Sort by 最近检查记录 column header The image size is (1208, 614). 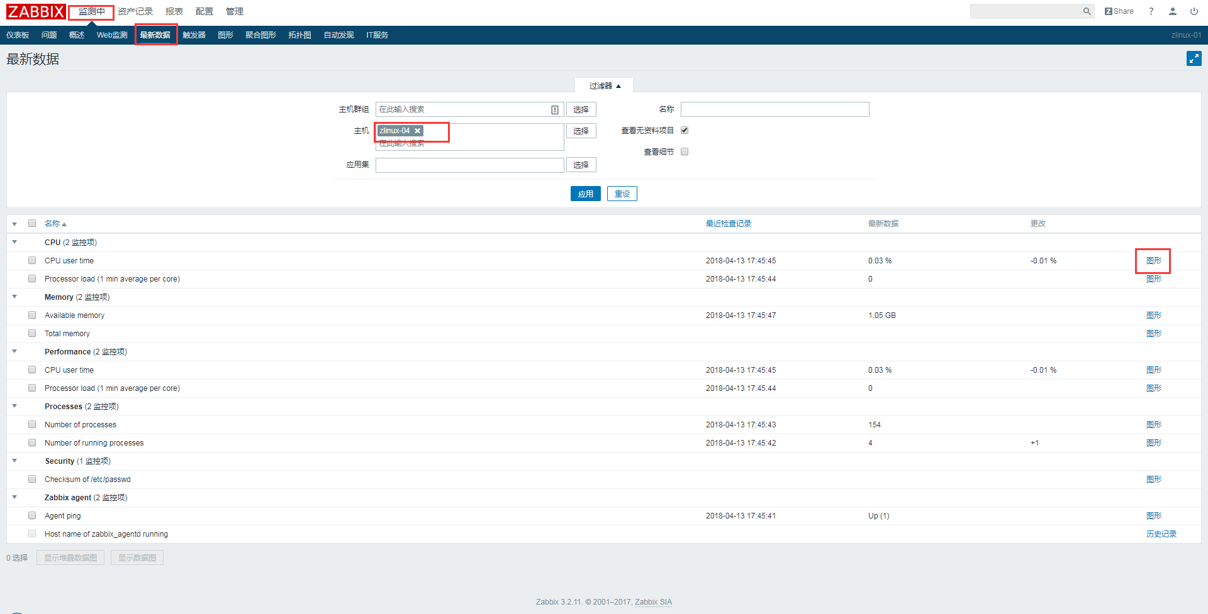pyautogui.click(x=729, y=224)
